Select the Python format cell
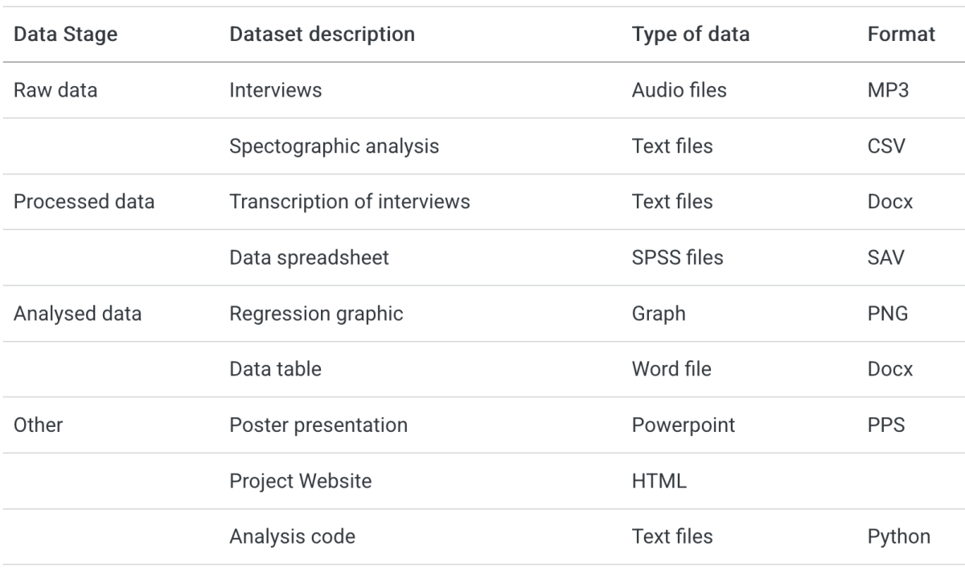 tap(899, 536)
